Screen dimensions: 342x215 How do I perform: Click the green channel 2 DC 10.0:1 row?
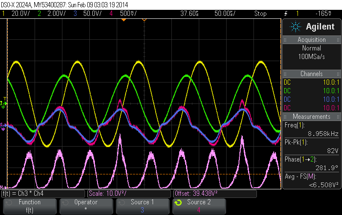(312, 91)
